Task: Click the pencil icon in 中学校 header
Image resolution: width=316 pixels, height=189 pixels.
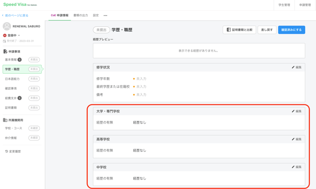Action: (293, 167)
